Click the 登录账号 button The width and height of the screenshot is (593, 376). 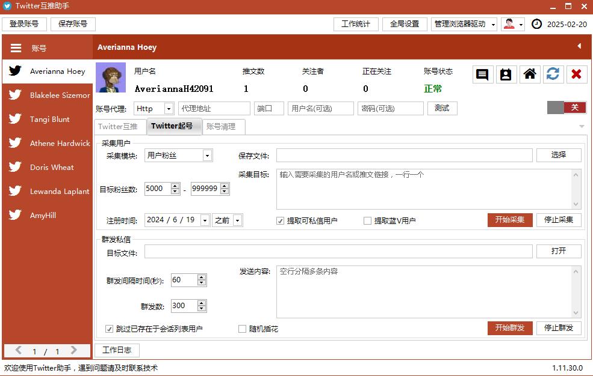(24, 24)
